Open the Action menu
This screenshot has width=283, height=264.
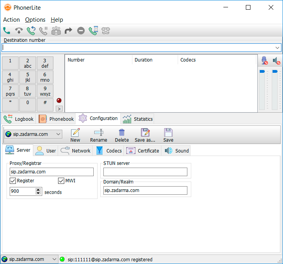click(x=11, y=20)
